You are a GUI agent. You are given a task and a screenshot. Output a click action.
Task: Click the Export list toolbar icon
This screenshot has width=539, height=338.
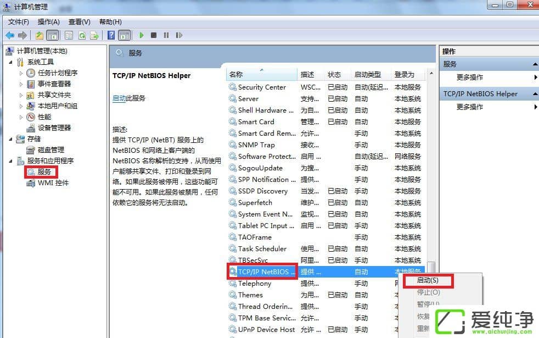pos(94,36)
